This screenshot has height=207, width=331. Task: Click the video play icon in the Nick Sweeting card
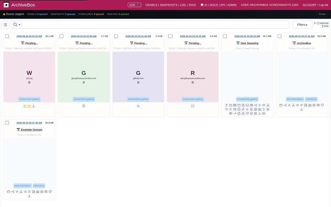coord(264,113)
